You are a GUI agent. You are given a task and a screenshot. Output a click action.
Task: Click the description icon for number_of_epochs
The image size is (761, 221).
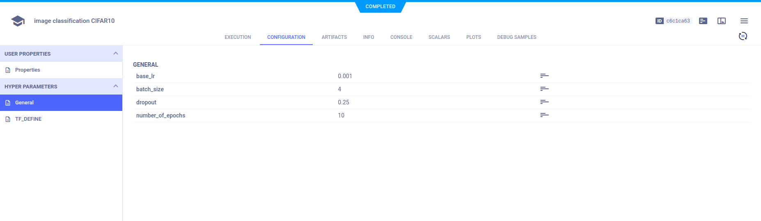(544, 115)
